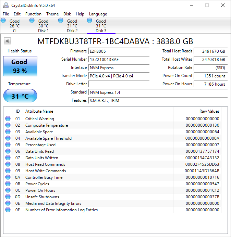Click the Unsafe Shutdowns status orb
The height and width of the screenshot is (237, 231).
point(8,197)
